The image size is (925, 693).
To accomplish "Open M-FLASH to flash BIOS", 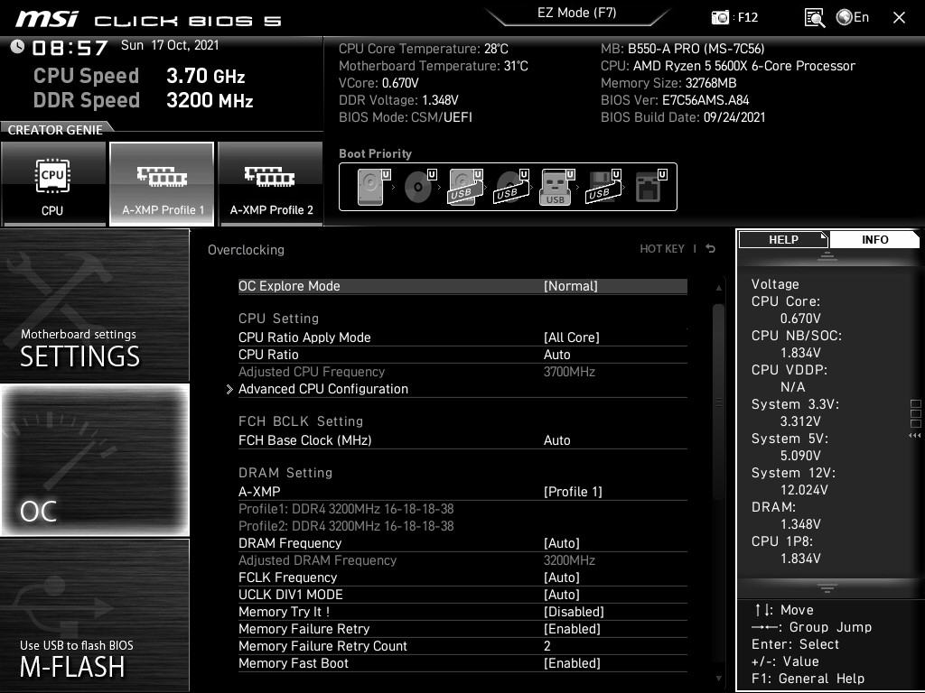I will coord(95,615).
